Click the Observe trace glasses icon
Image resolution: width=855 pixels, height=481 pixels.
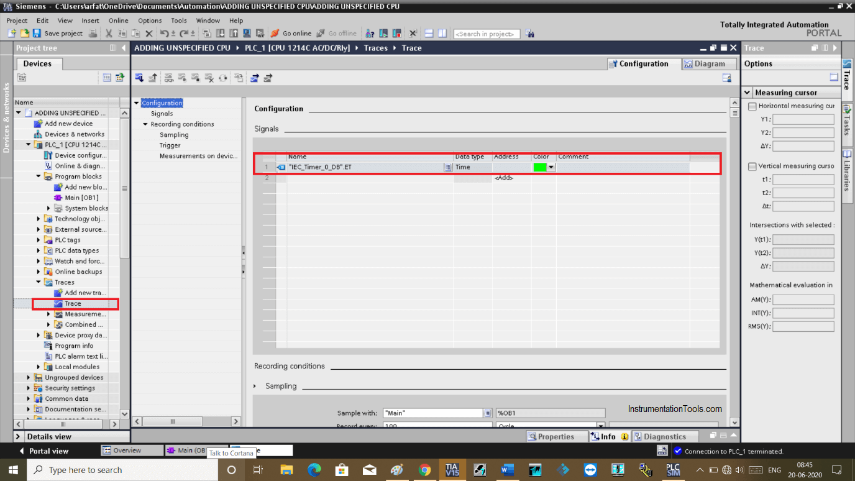coord(168,78)
